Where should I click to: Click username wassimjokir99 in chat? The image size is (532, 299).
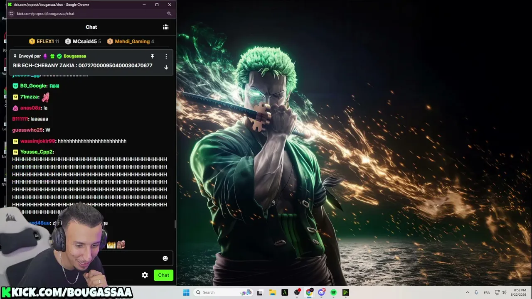click(x=37, y=141)
